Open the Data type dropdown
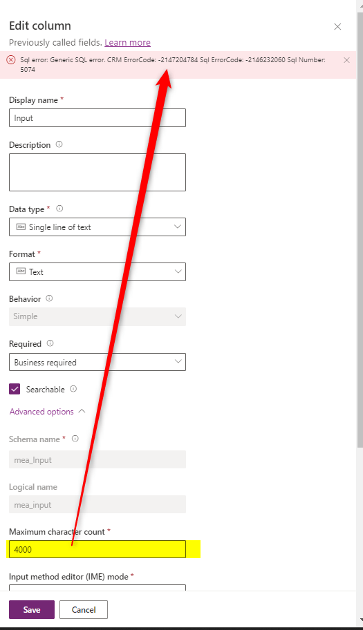This screenshot has width=363, height=630. point(97,227)
